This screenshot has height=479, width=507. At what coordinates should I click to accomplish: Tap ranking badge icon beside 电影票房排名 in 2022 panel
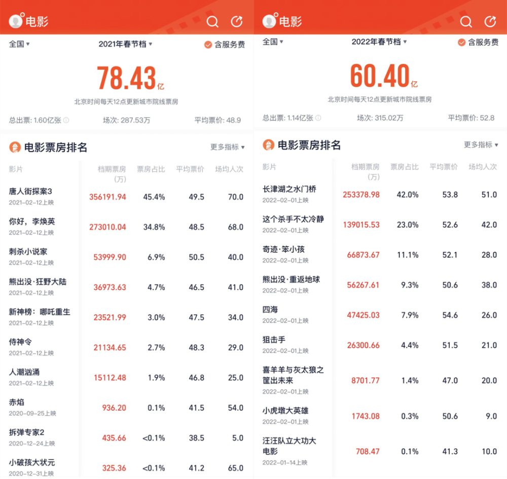pyautogui.click(x=268, y=145)
